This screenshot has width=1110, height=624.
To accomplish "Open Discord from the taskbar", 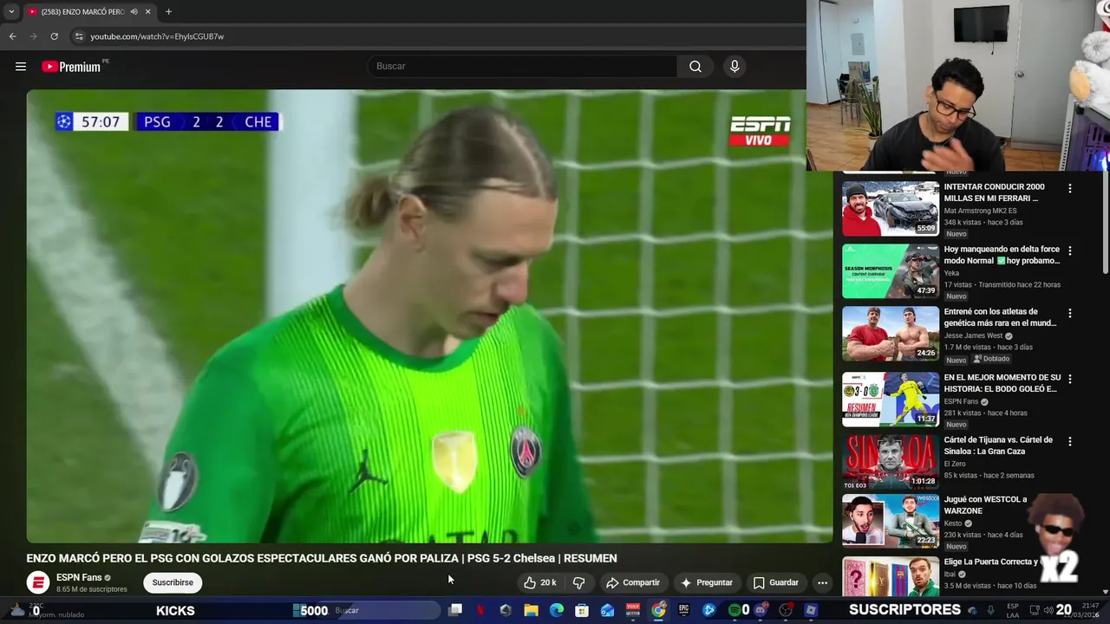I will click(761, 610).
